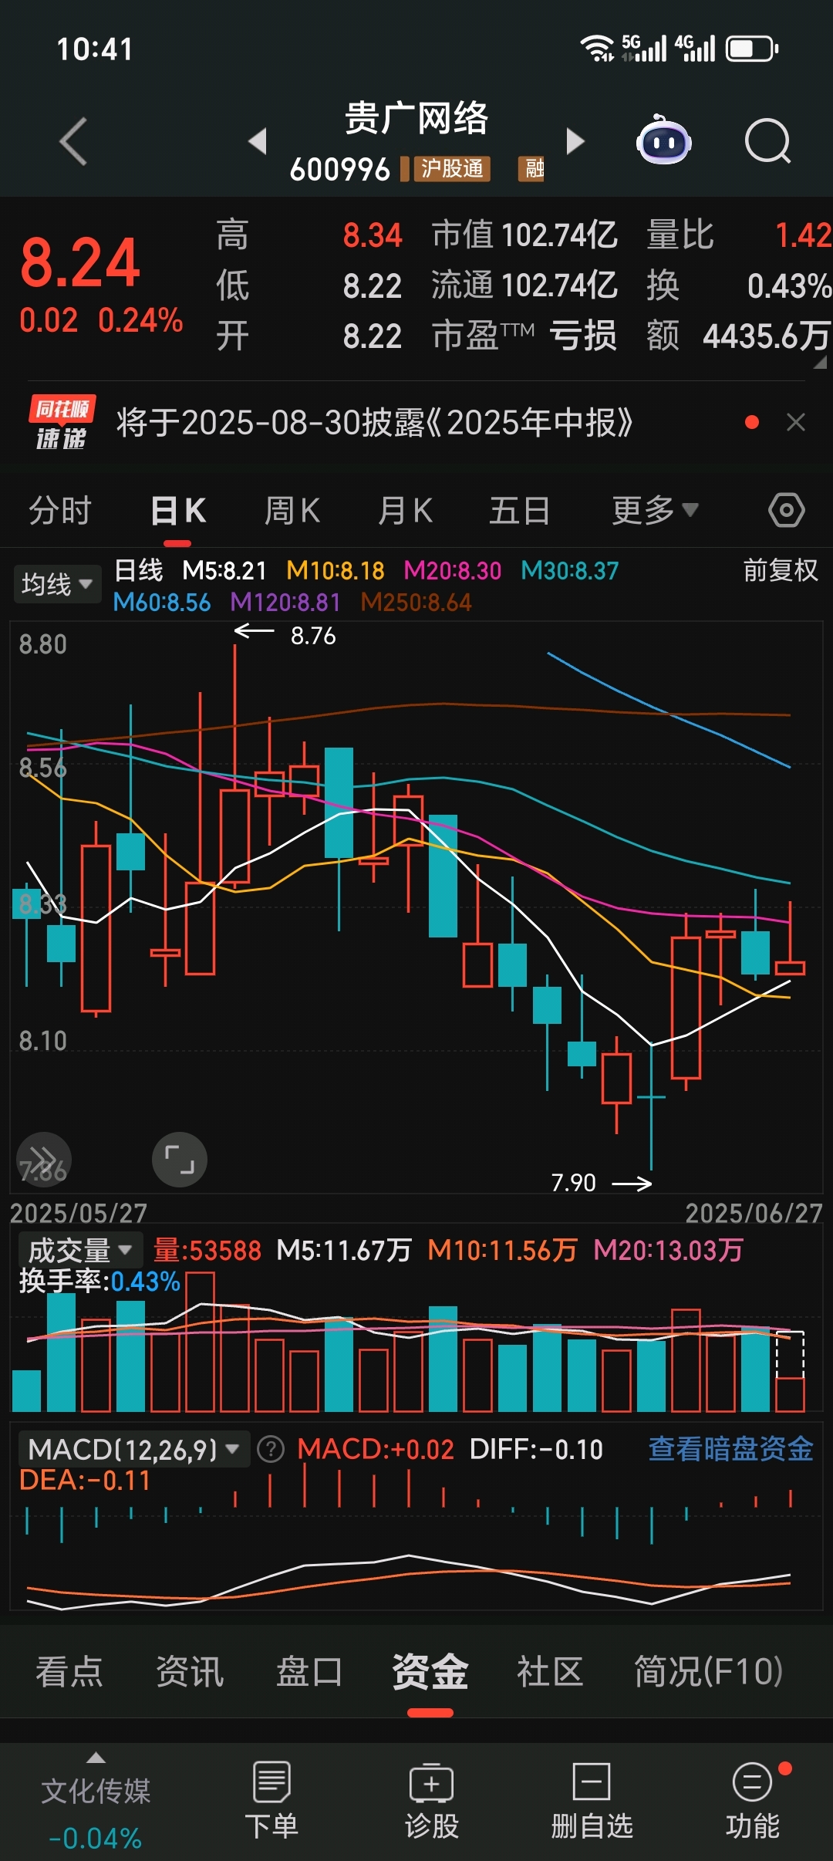Image resolution: width=833 pixels, height=1861 pixels.
Task: Open the 查看暗盘资金 link
Action: (730, 1449)
